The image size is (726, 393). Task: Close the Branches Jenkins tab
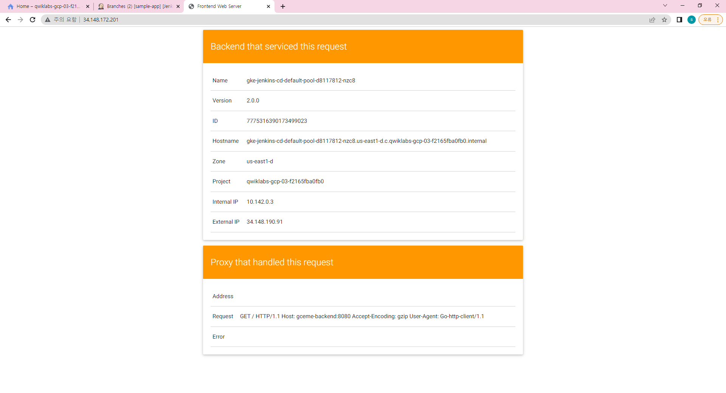(178, 6)
